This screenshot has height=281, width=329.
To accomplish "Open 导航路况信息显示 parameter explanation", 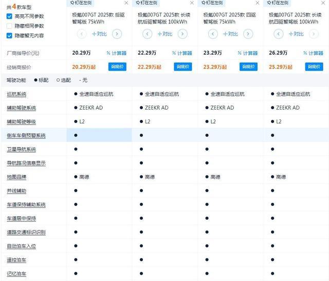I will [26, 163].
